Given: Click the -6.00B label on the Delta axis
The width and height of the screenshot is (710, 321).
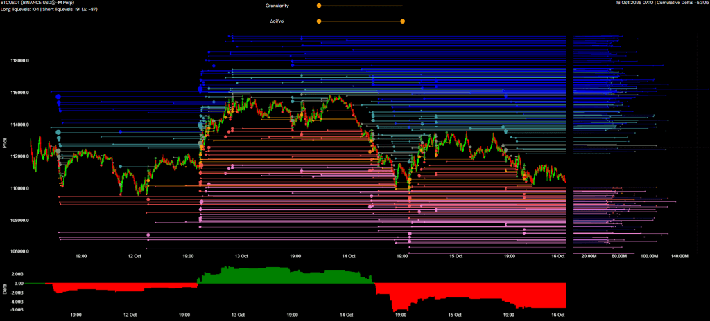Looking at the screenshot, I should pos(17,309).
